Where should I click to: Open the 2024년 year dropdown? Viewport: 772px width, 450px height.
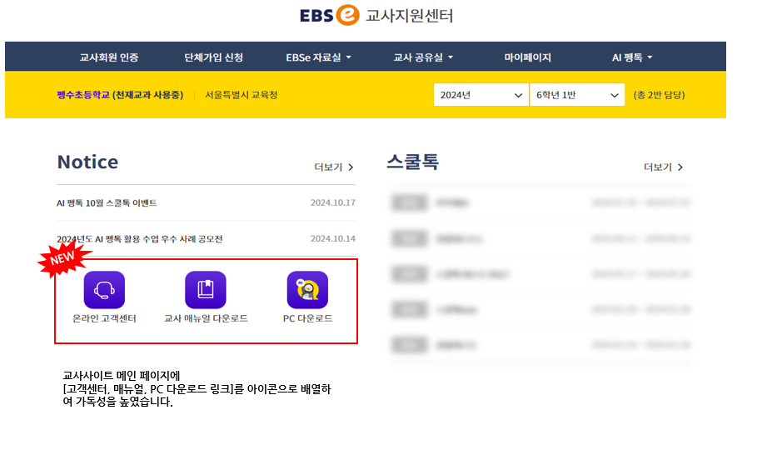pos(481,95)
